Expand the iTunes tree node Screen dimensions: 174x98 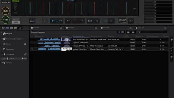tap(2, 44)
